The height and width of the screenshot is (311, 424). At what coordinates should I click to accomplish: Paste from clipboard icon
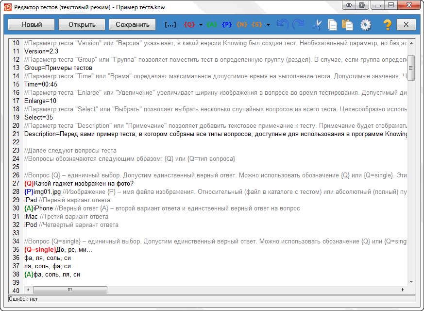coord(347,25)
